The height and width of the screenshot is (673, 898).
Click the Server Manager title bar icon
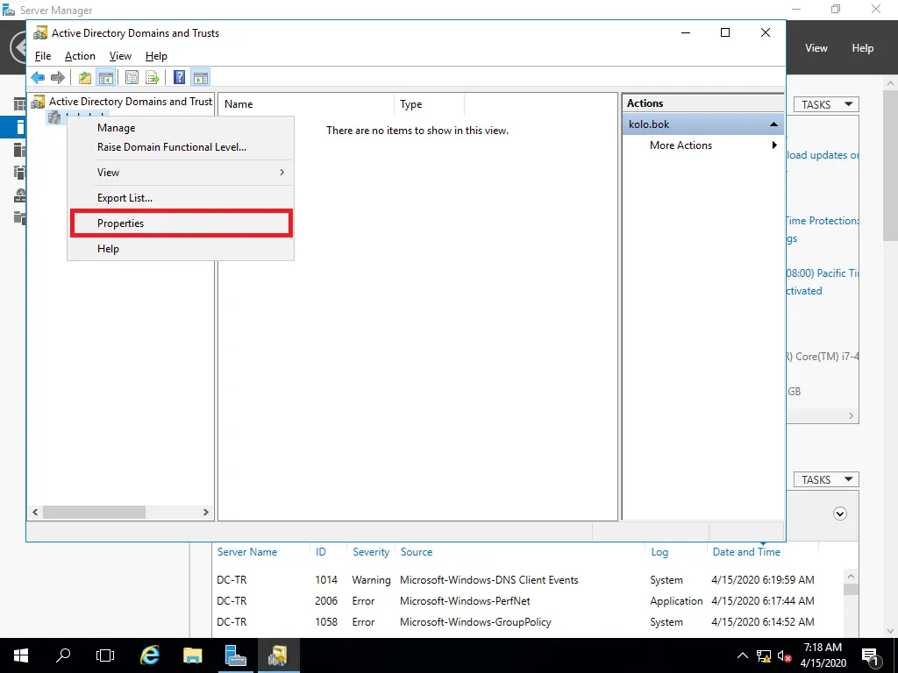pyautogui.click(x=9, y=10)
